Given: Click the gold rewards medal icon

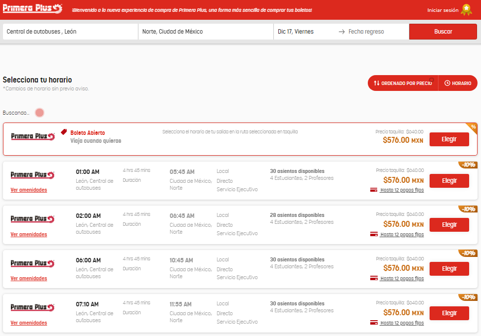Looking at the screenshot, I should 466,10.
